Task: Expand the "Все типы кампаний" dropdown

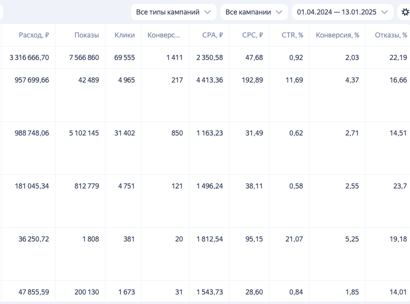Action: click(173, 12)
